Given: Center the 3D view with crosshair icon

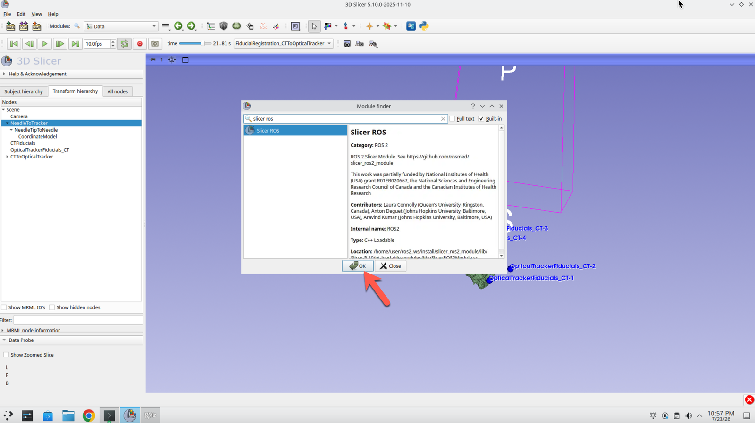Looking at the screenshot, I should tap(172, 60).
